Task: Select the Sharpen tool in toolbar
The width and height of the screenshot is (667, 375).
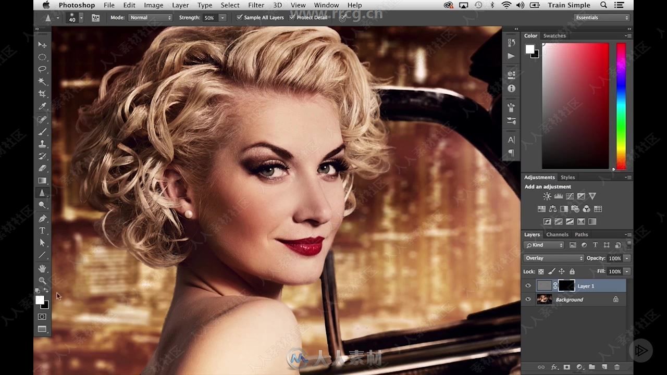Action: [x=42, y=193]
